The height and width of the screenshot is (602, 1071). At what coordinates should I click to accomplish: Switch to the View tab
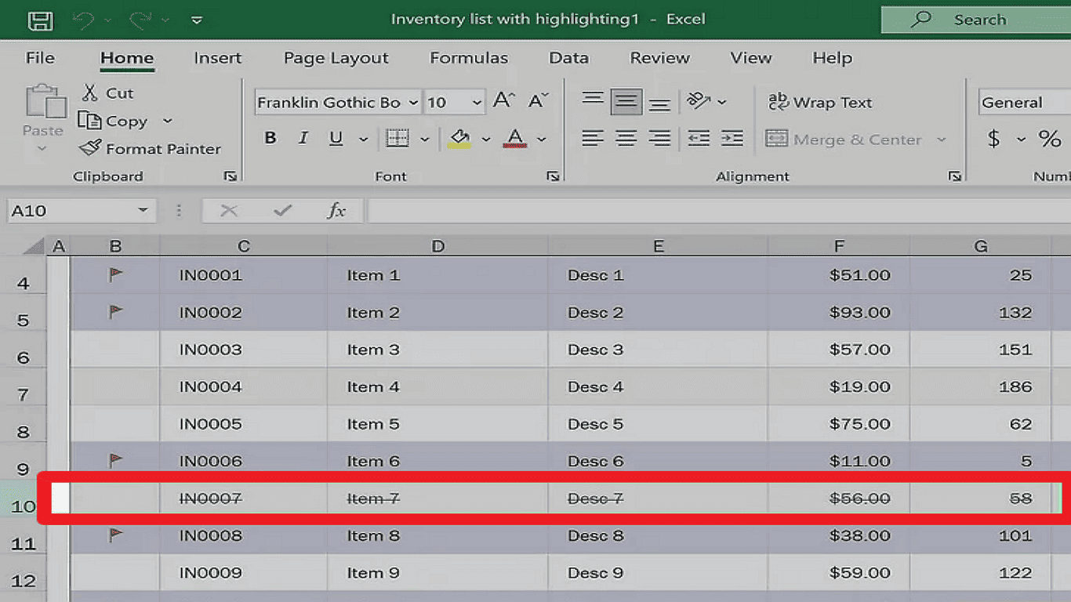click(751, 58)
